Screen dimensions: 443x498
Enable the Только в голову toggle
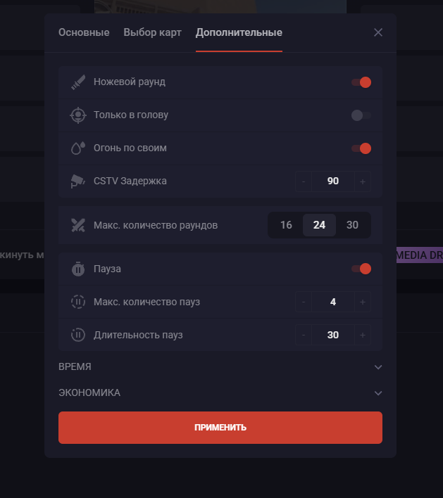point(361,115)
